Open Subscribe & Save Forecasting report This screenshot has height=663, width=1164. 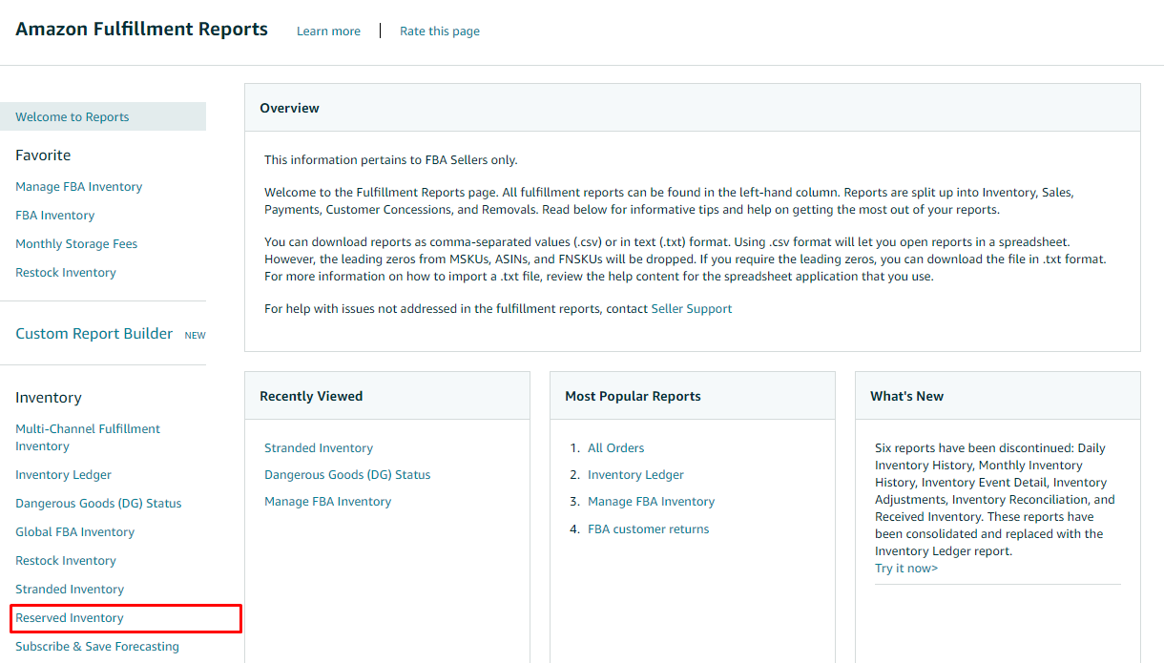(97, 647)
